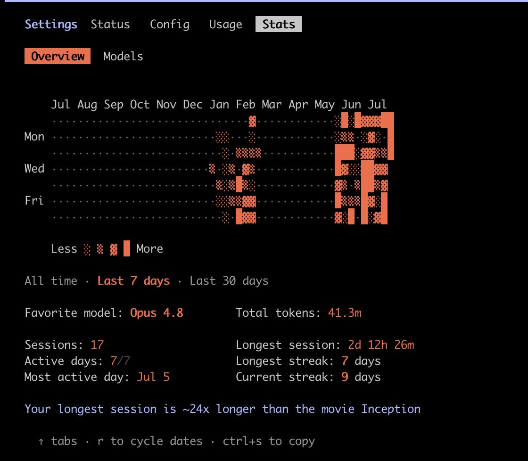Click the Settings heading

[x=51, y=24]
